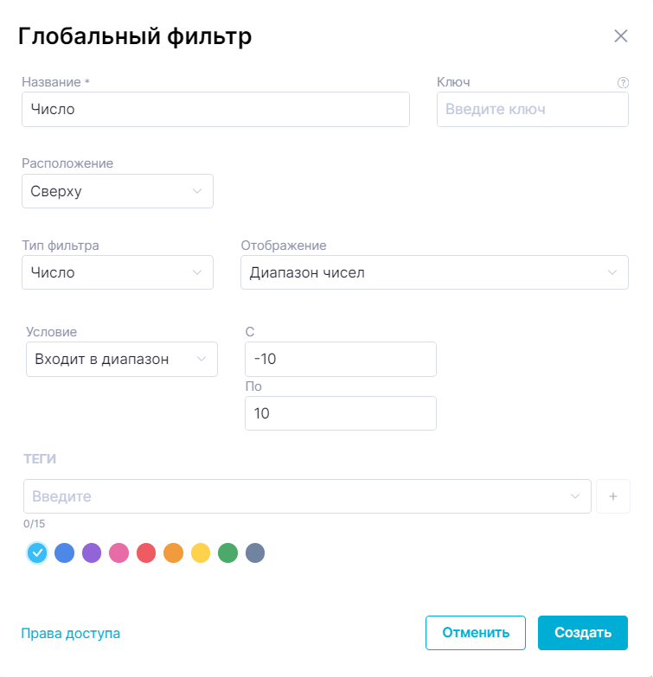
Task: Pick the blue color swatch
Action: point(64,552)
